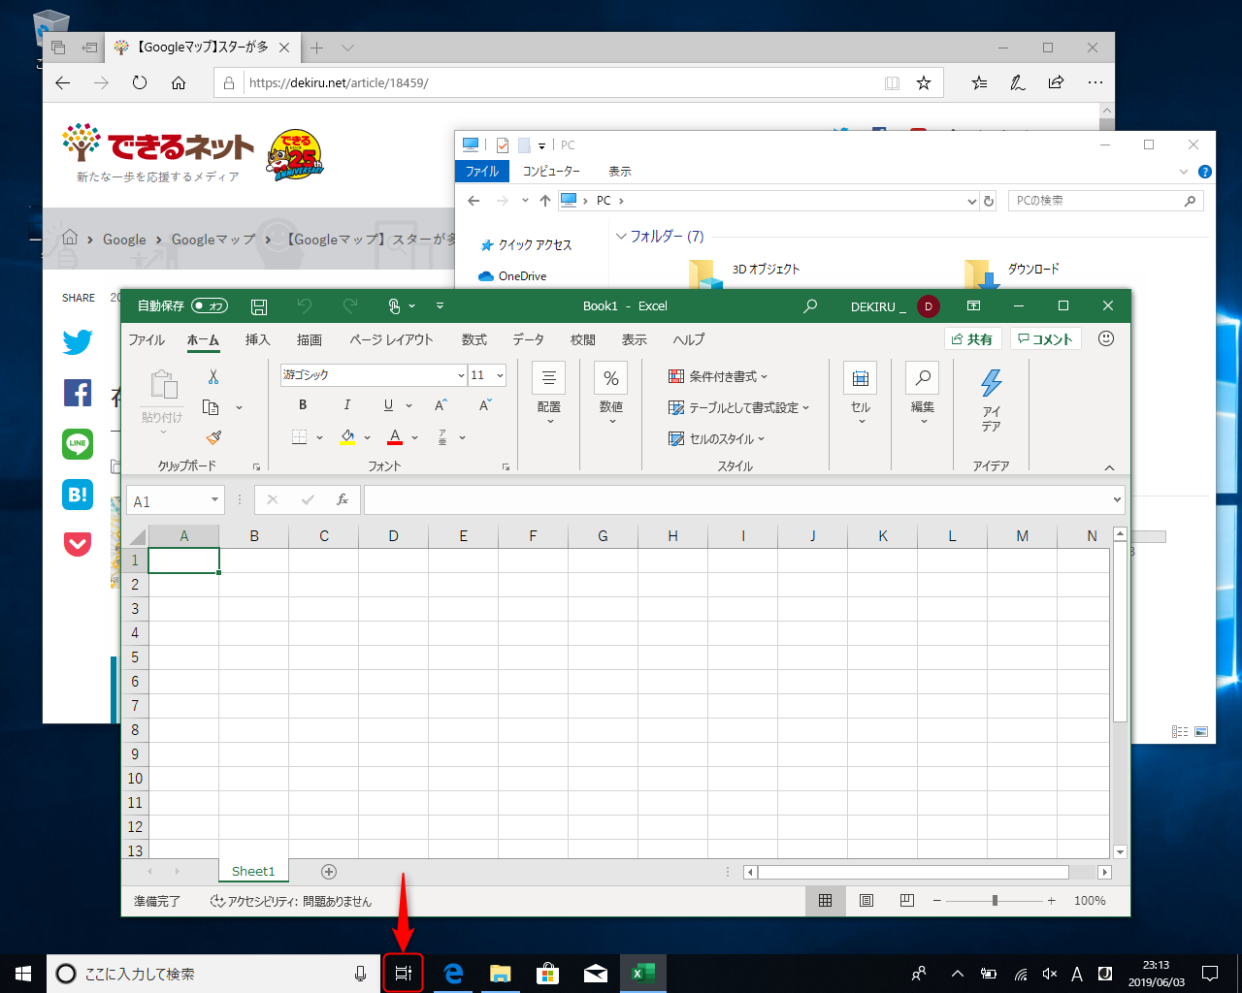Click the accessibility status (アクセシビリティ) text

pos(291,901)
